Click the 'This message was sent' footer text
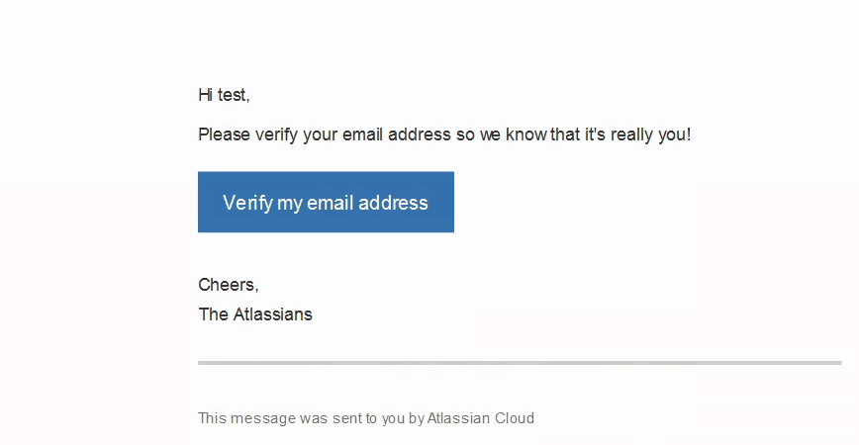859x445 pixels. 366,418
